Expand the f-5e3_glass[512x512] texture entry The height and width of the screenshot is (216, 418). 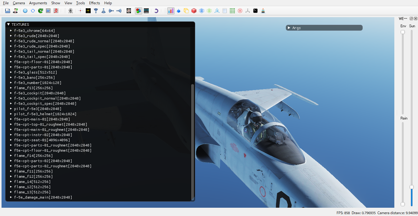point(11,72)
